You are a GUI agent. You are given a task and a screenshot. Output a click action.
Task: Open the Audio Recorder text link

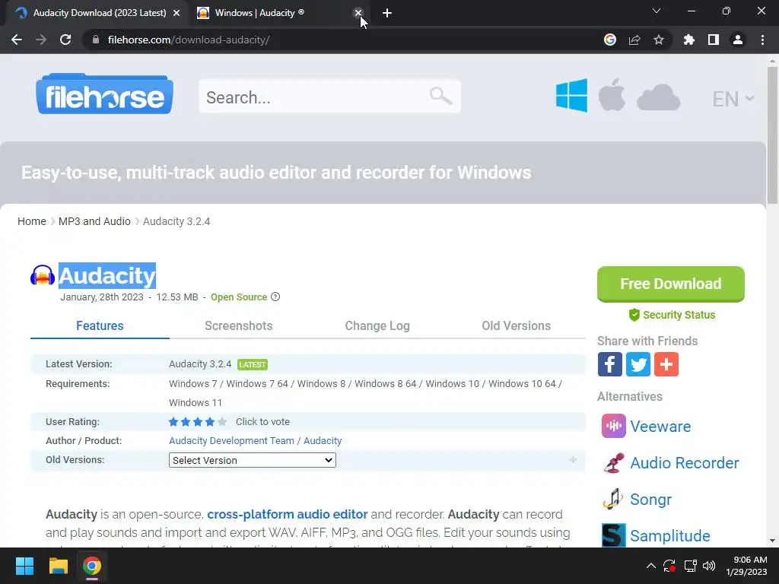click(x=685, y=463)
